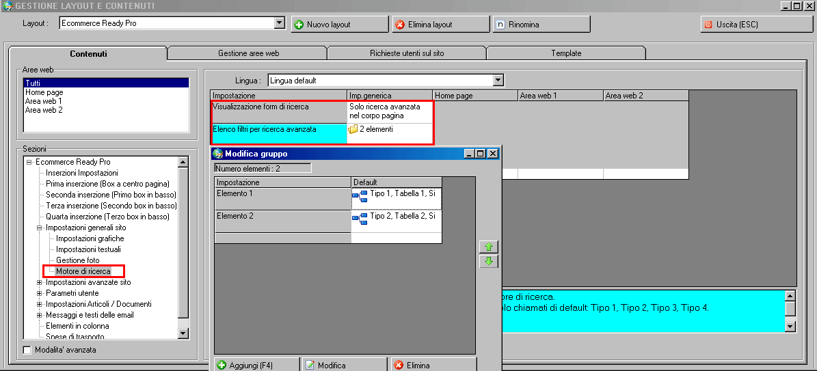The width and height of the screenshot is (817, 371).
Task: Click Elemento 1 row label
Action: [x=283, y=199]
